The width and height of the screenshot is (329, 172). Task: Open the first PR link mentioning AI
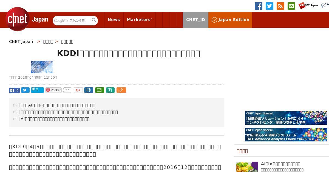(x=58, y=105)
